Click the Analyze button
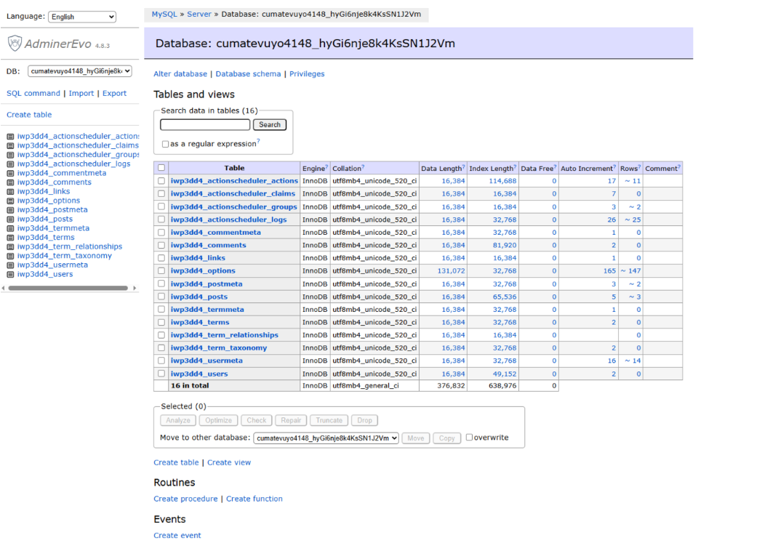 (178, 420)
